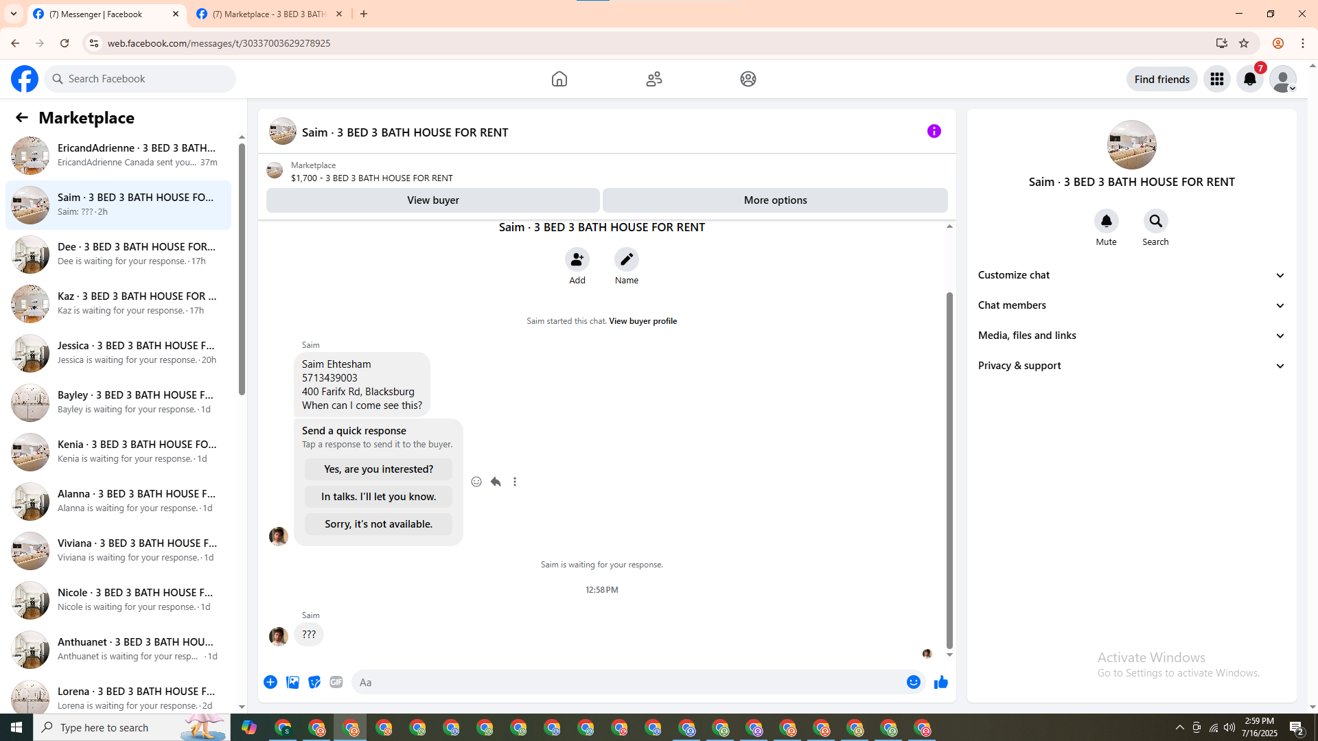Go to the Facebook Home icon
The height and width of the screenshot is (741, 1318).
559,79
